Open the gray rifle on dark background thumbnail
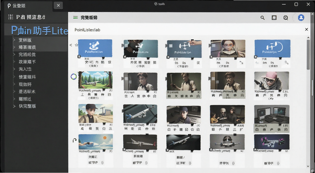 pyautogui.click(x=140, y=142)
